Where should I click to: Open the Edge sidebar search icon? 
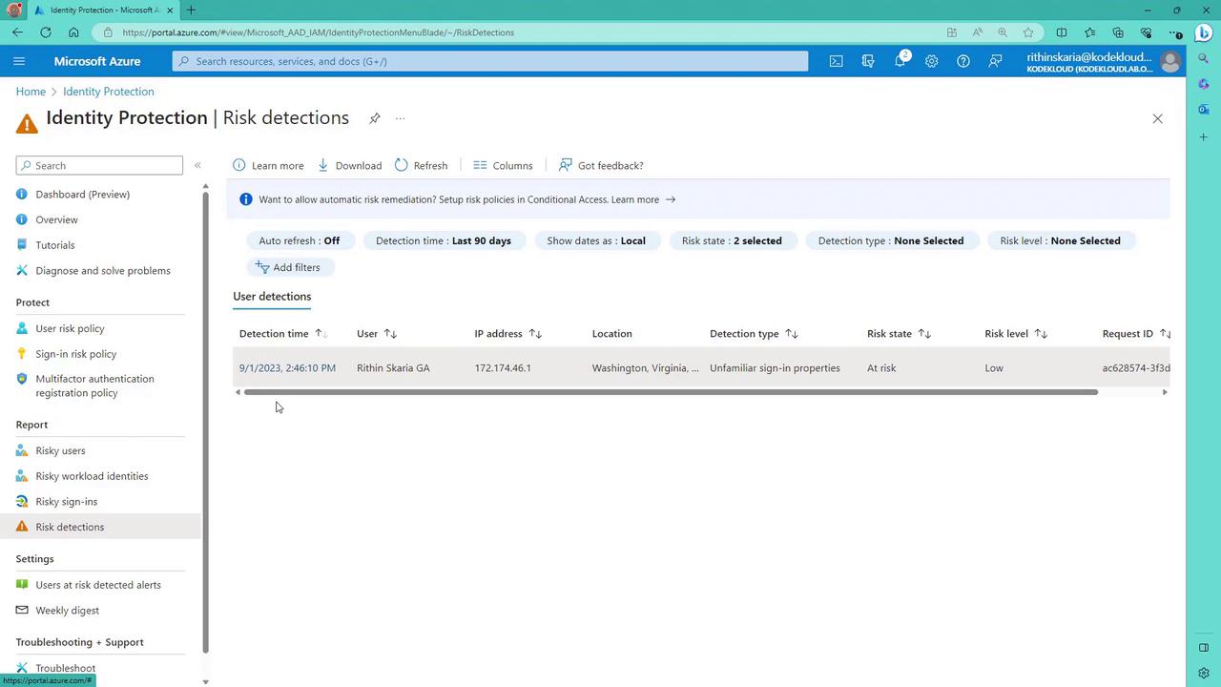tap(1204, 59)
